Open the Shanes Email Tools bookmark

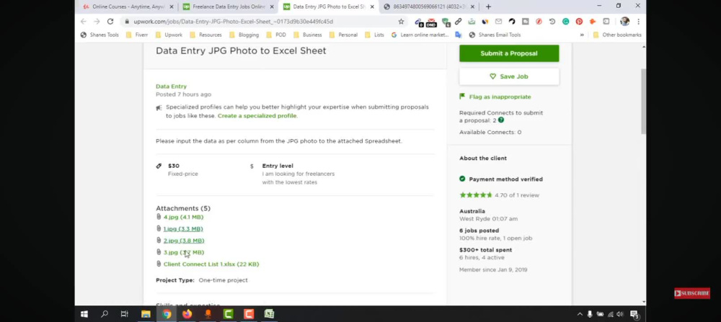495,35
